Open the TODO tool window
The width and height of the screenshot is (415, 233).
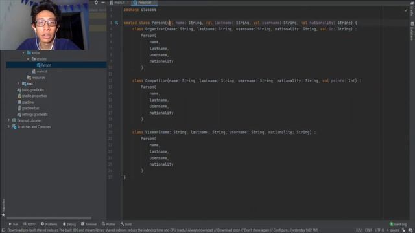point(29,224)
